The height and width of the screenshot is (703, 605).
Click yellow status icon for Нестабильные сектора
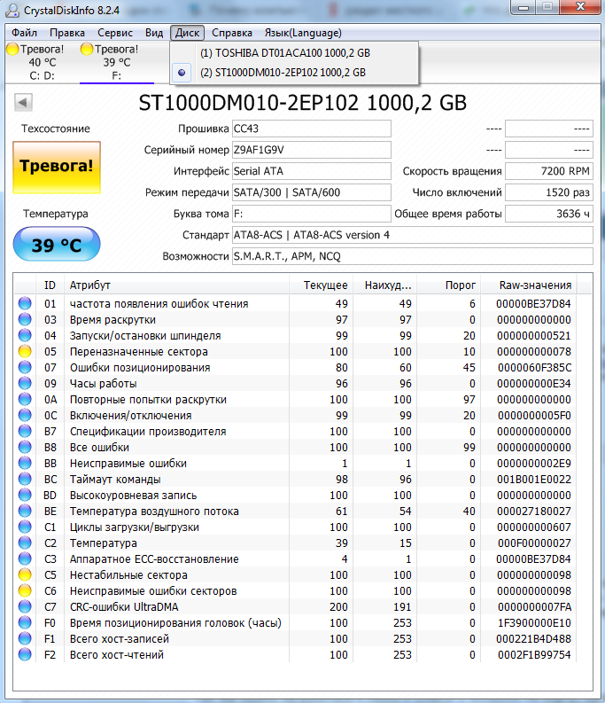pyautogui.click(x=25, y=575)
